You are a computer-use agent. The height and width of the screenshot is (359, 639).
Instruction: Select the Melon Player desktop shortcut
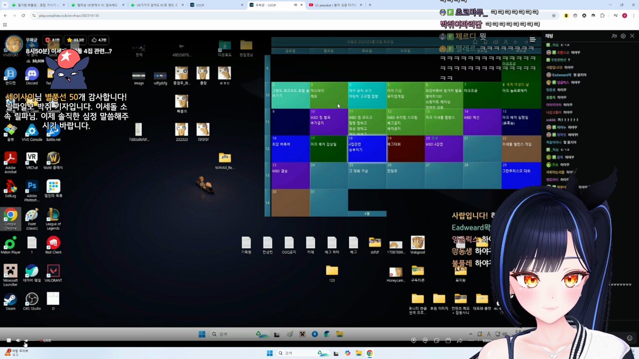(10, 245)
